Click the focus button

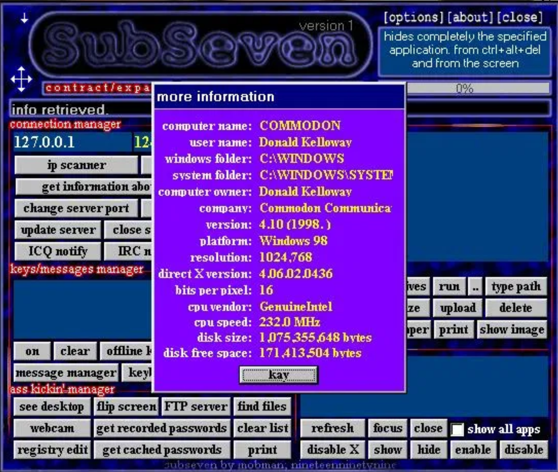pos(388,428)
